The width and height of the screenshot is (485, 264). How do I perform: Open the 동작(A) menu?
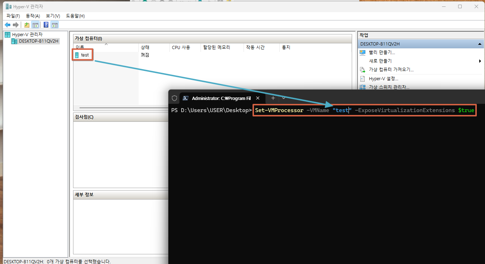33,16
